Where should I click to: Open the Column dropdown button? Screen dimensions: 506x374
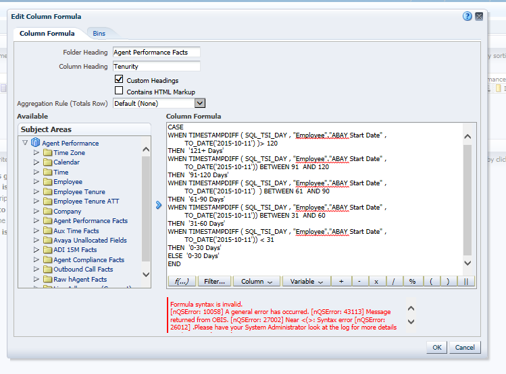(x=257, y=282)
